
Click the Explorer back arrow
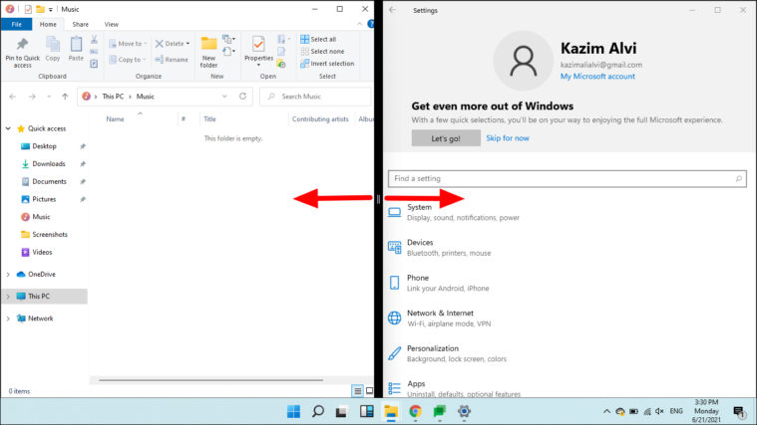point(13,97)
